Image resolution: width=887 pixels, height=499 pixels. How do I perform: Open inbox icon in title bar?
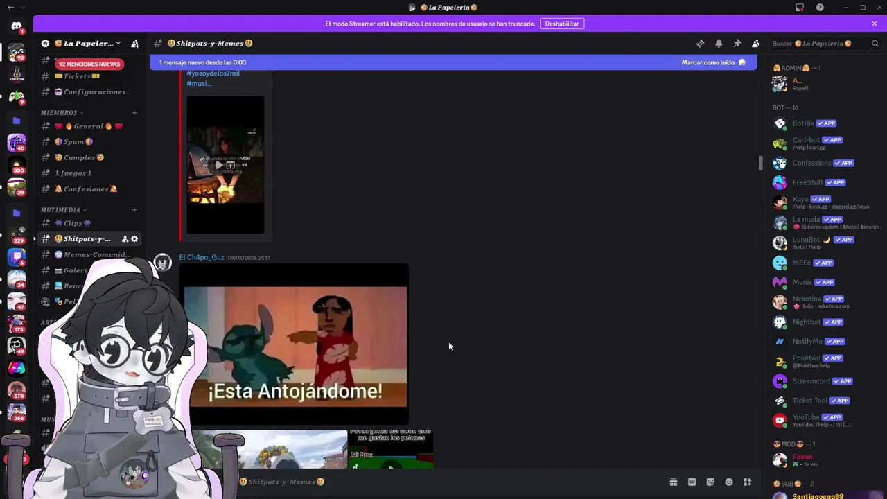pyautogui.click(x=800, y=8)
